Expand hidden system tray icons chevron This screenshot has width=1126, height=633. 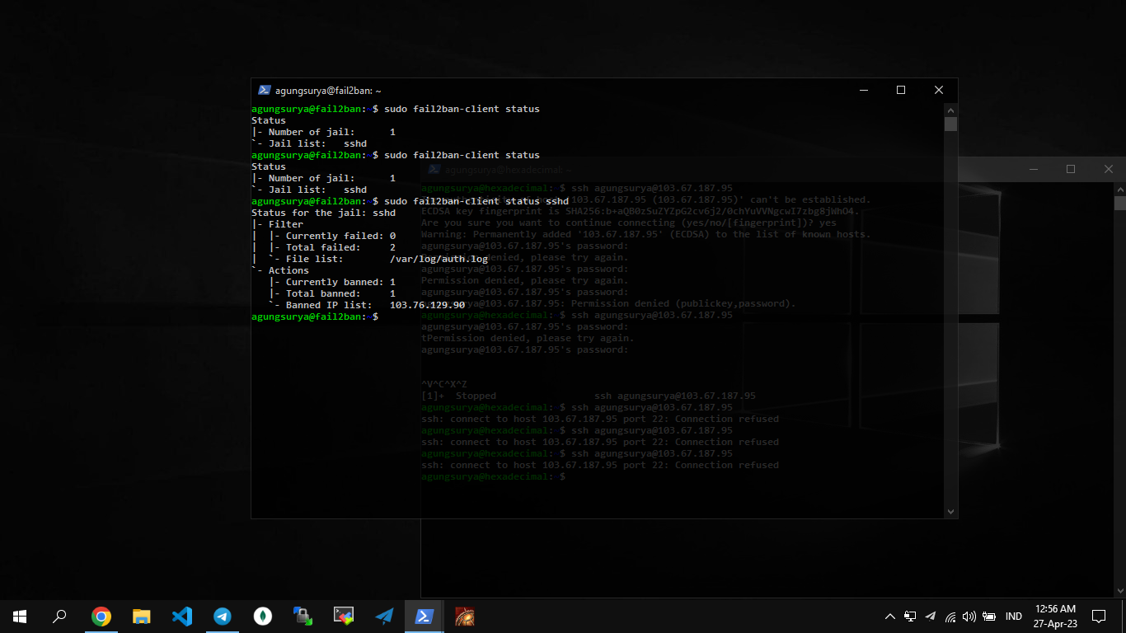[x=890, y=617]
